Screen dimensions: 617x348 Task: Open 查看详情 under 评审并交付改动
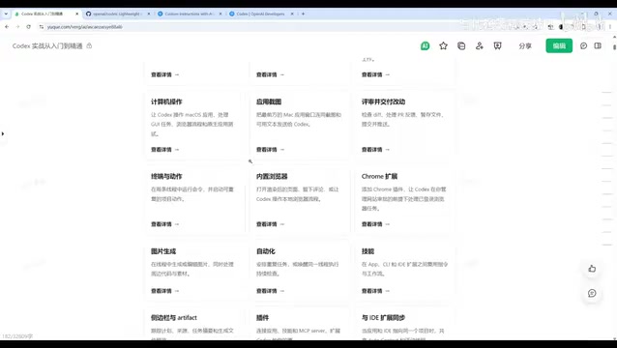pos(375,150)
